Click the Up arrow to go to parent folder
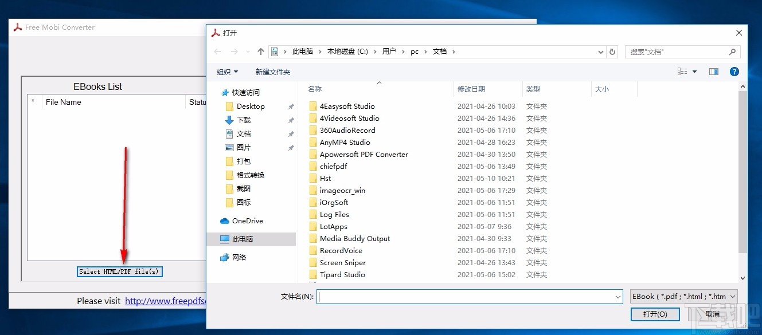This screenshot has width=762, height=335. 261,52
